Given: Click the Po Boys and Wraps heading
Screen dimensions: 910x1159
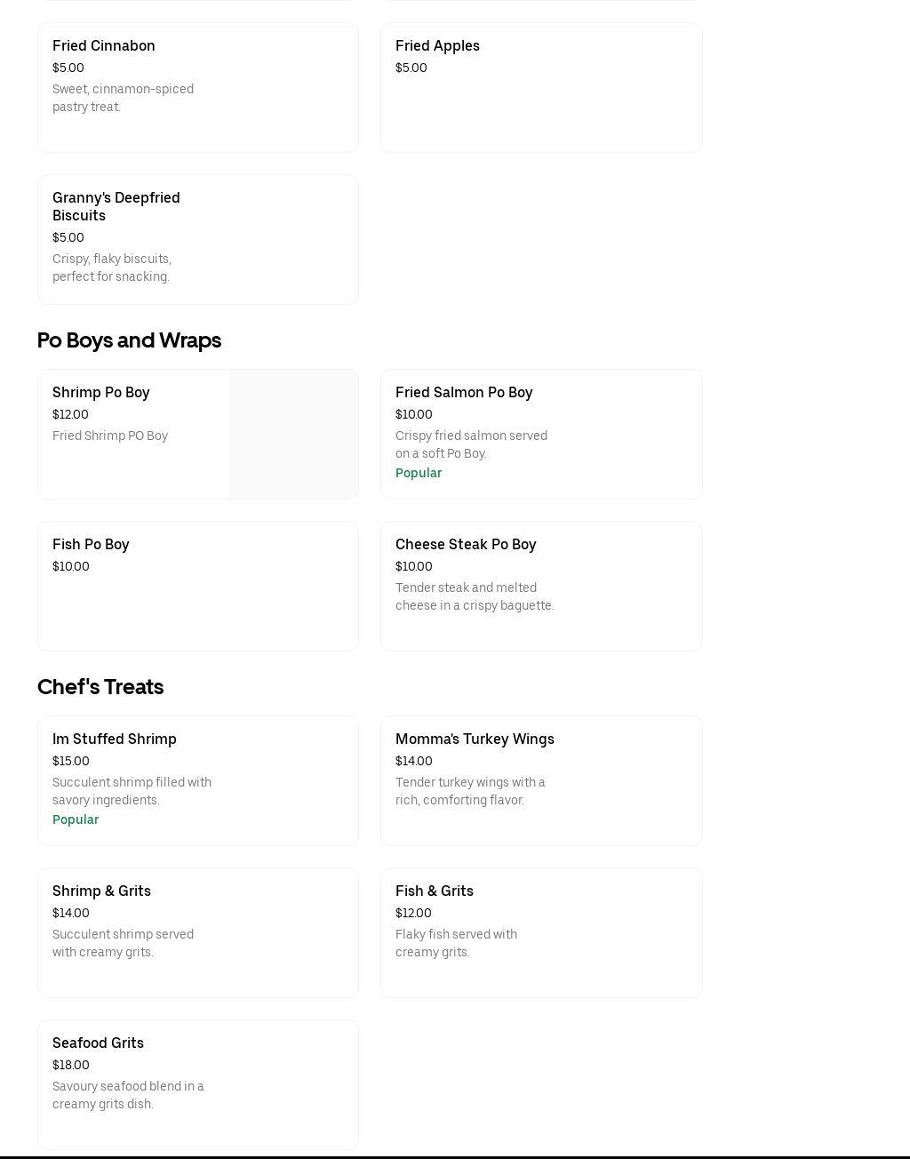Looking at the screenshot, I should tap(129, 340).
